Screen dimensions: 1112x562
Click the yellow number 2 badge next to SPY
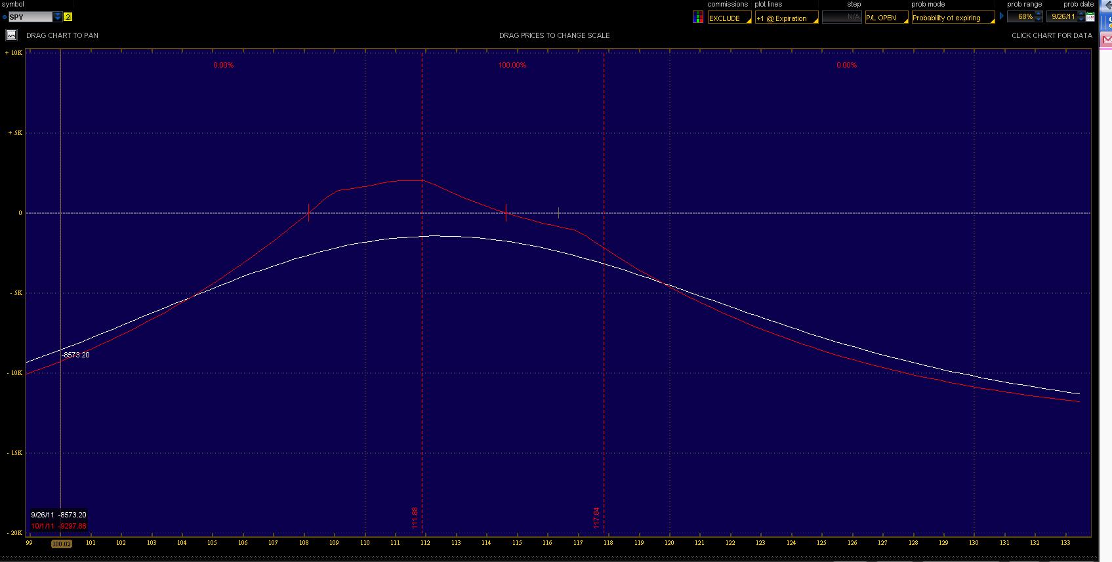(68, 17)
